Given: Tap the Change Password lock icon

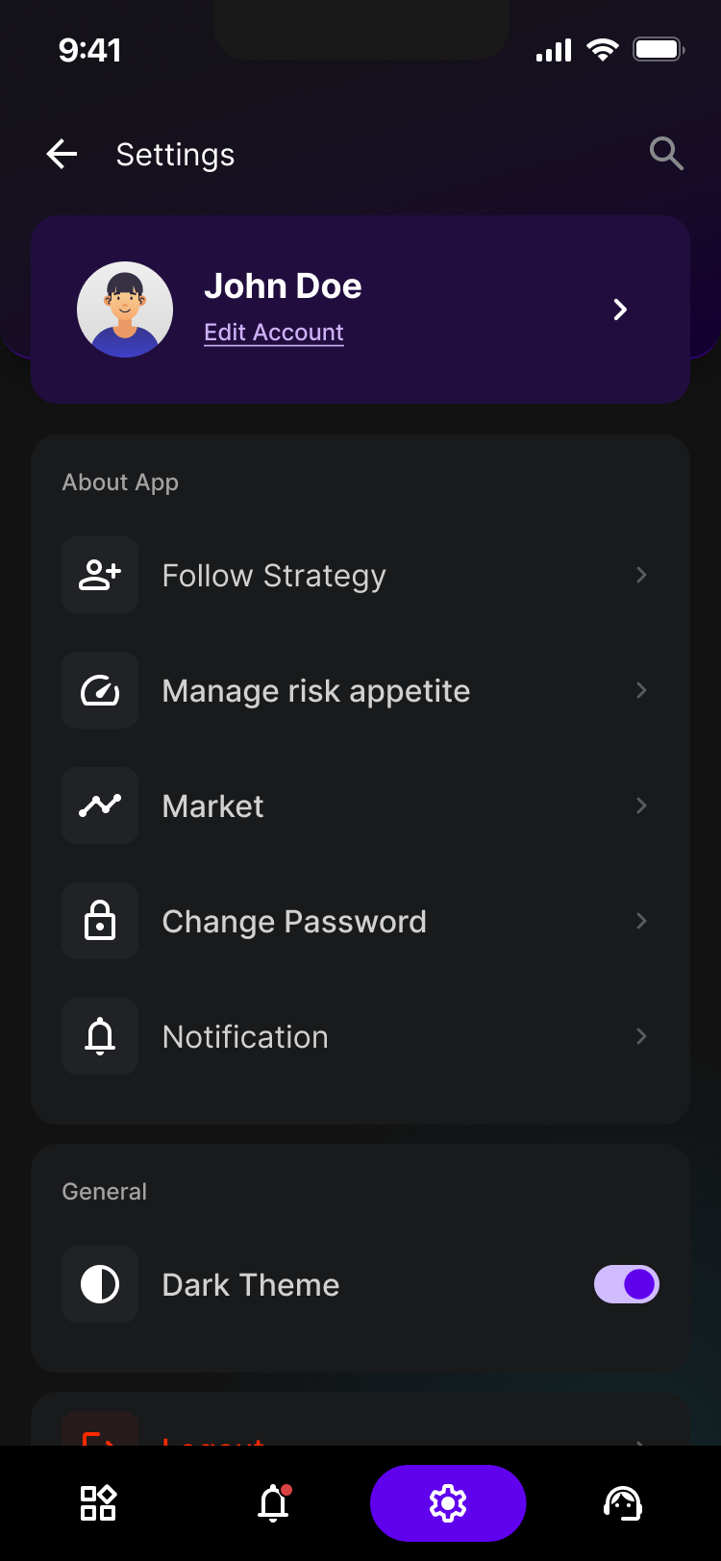Looking at the screenshot, I should click(100, 921).
